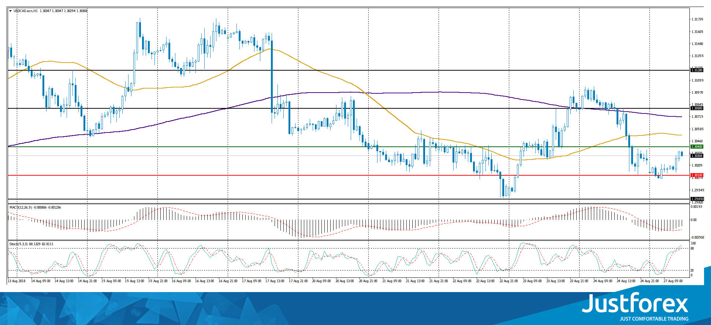711x325 pixels.
Task: Click the 17 Aug 05:00 time label
Action: point(252,281)
